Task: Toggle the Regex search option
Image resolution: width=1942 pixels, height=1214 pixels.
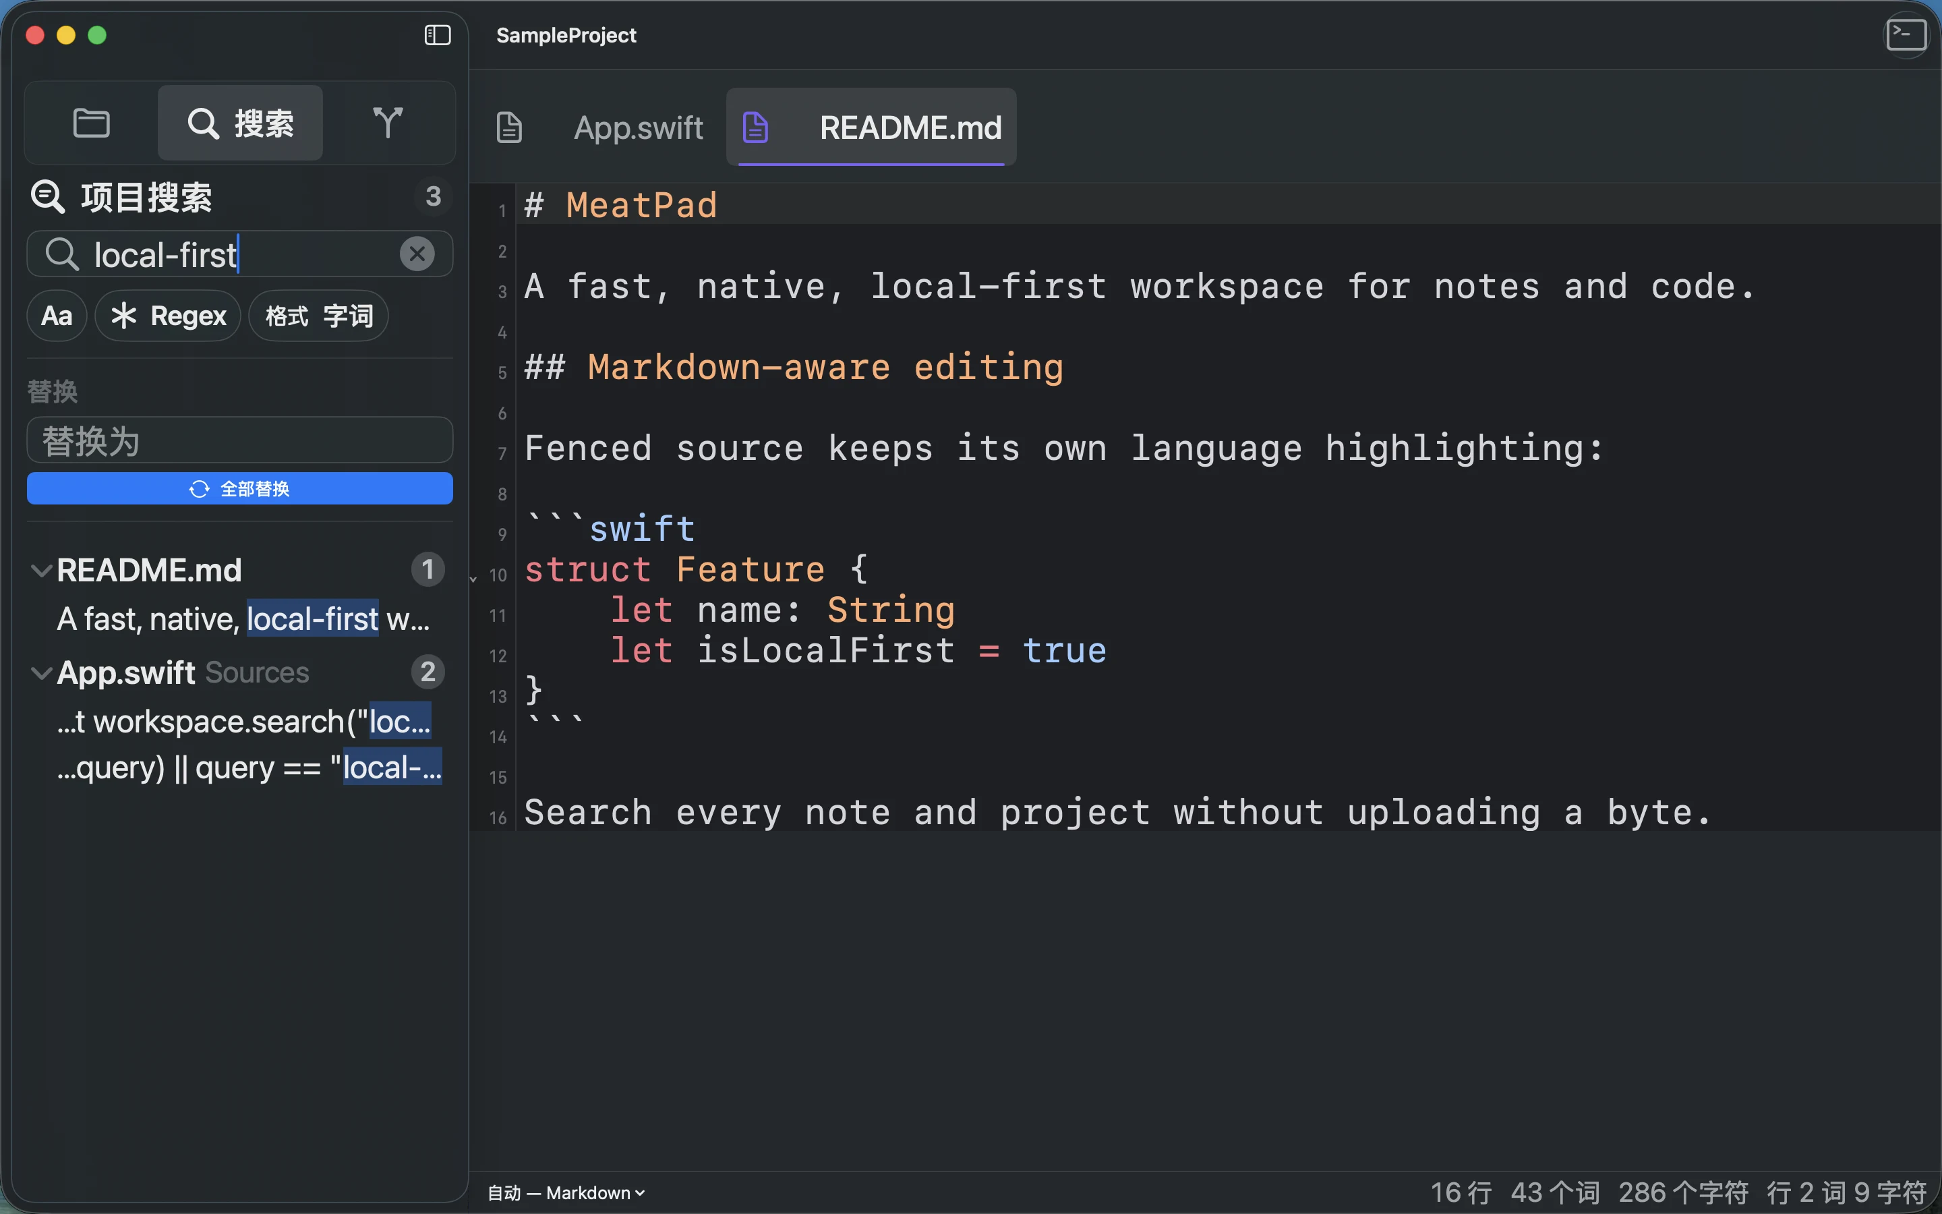Action: 168,316
